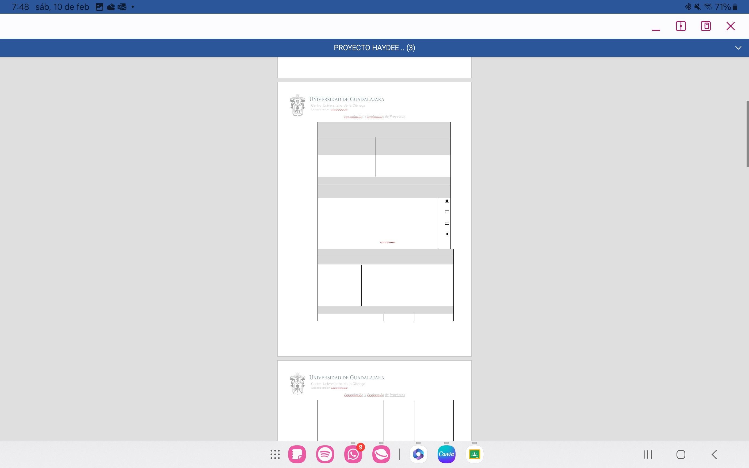Open WhatsApp with 9 notifications
The image size is (749, 468).
pyautogui.click(x=353, y=454)
